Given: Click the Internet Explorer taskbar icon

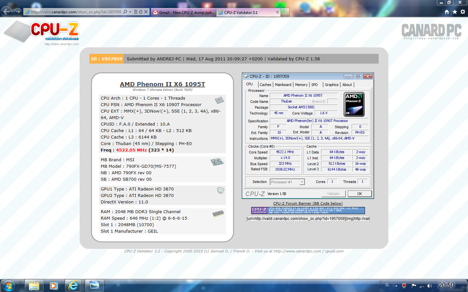Looking at the screenshot, I should click(x=73, y=286).
